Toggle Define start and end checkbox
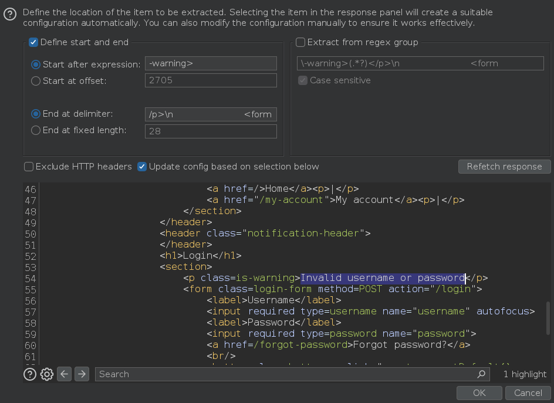 tap(33, 42)
